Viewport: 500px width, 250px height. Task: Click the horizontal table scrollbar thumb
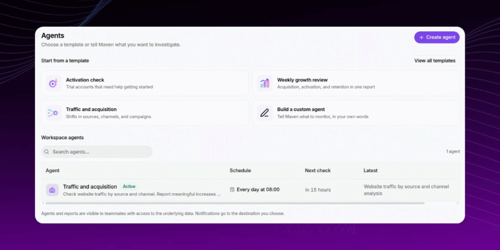pyautogui.click(x=235, y=203)
